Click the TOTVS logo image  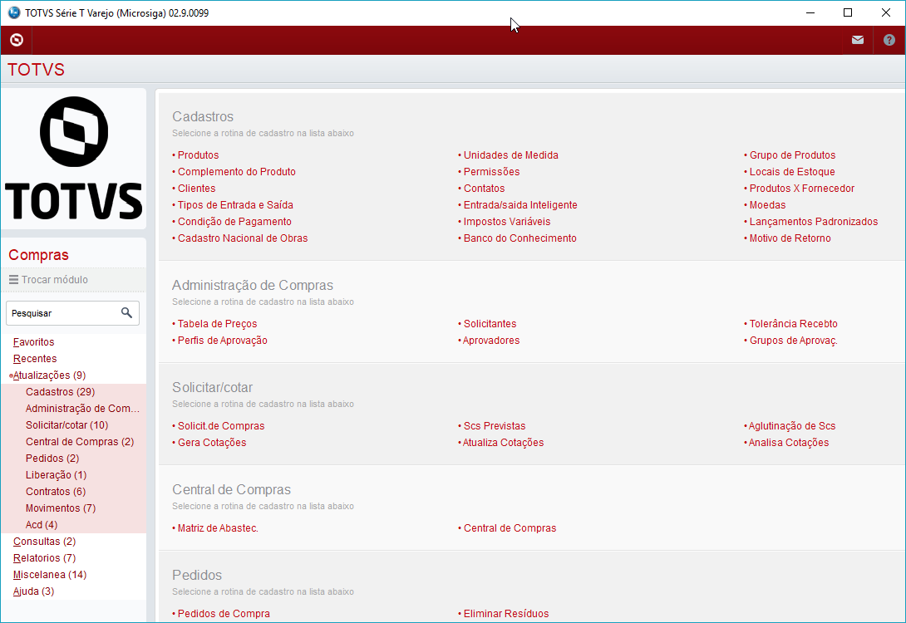pyautogui.click(x=73, y=158)
